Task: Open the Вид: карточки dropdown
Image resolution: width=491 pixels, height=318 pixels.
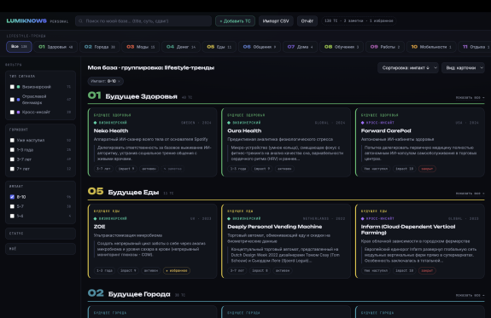Action: [463, 68]
